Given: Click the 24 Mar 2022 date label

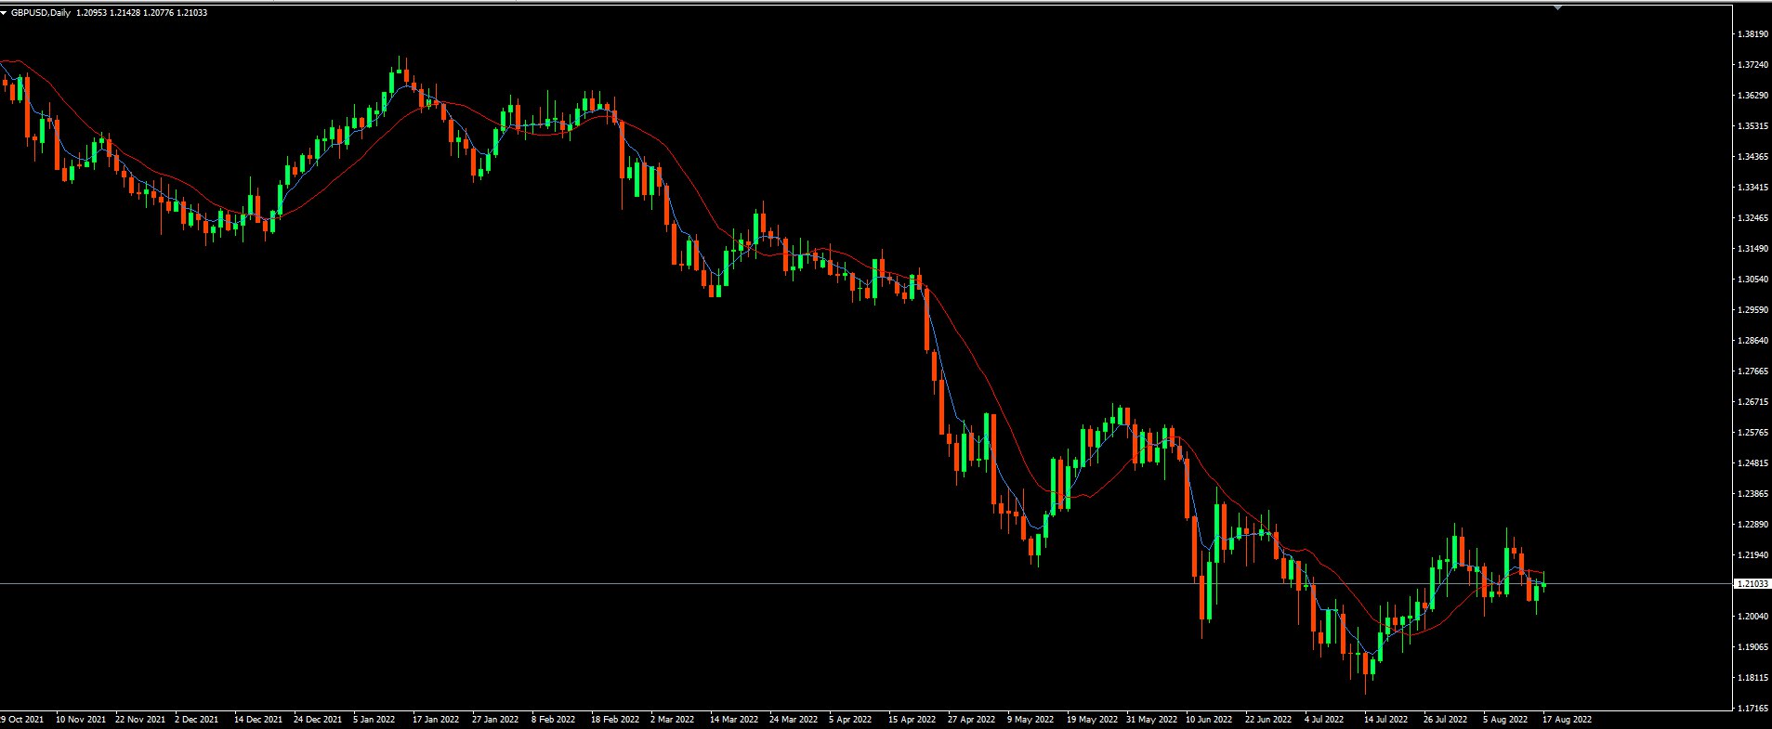Looking at the screenshot, I should coord(794,720).
